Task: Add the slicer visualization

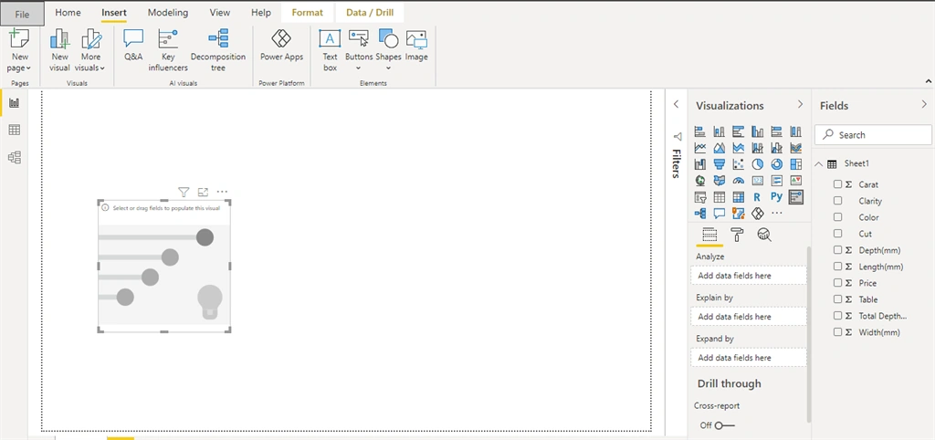Action: [x=700, y=197]
